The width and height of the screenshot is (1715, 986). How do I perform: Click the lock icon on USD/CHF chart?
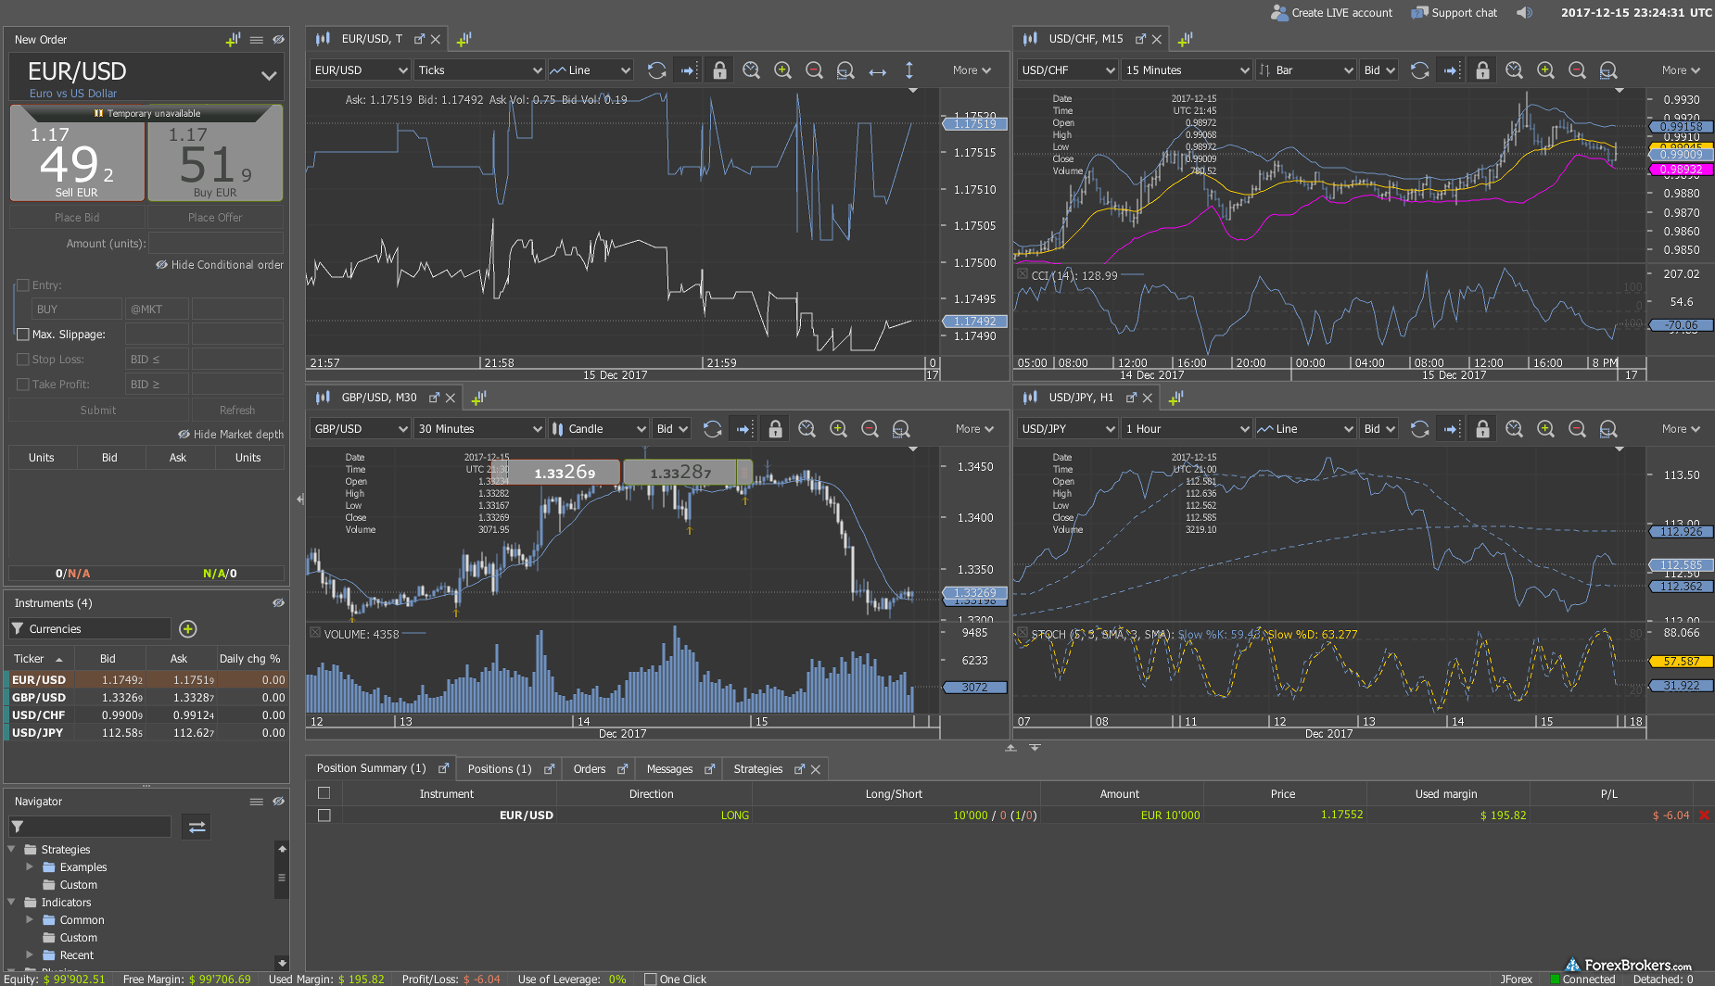click(1482, 70)
